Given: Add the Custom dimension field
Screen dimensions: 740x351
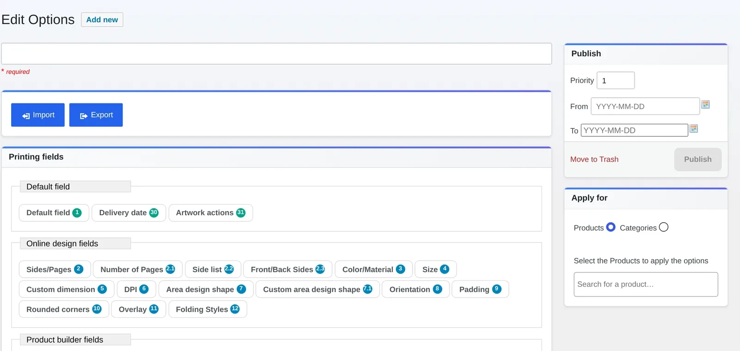Looking at the screenshot, I should (x=67, y=290).
